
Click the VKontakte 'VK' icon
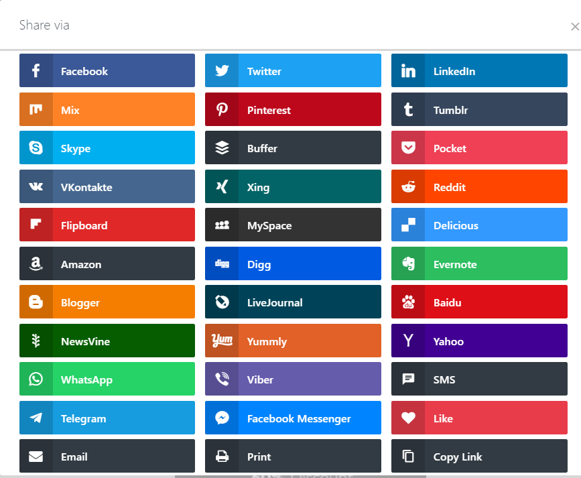(x=36, y=186)
